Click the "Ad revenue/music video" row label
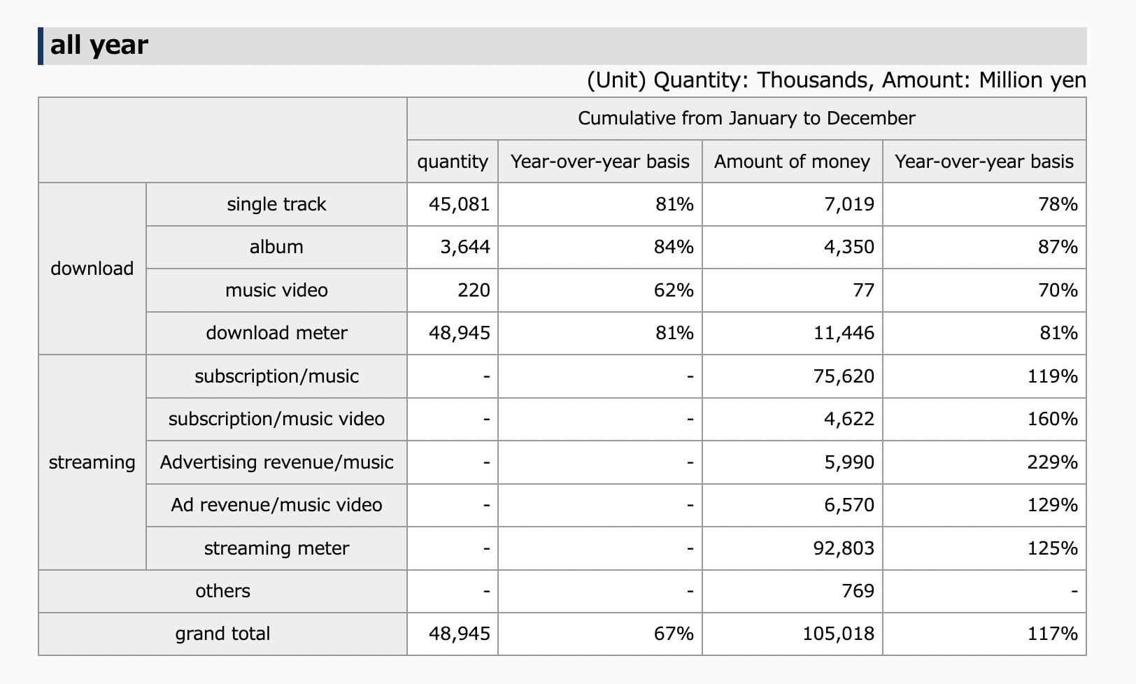Screen dimensions: 1136x684 click(x=276, y=505)
